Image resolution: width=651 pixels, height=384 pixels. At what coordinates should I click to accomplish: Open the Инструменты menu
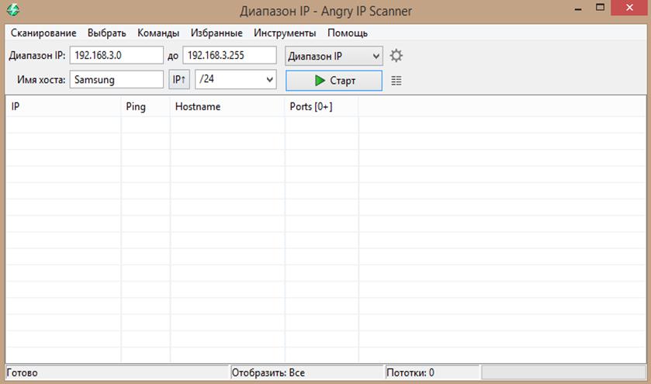click(285, 33)
